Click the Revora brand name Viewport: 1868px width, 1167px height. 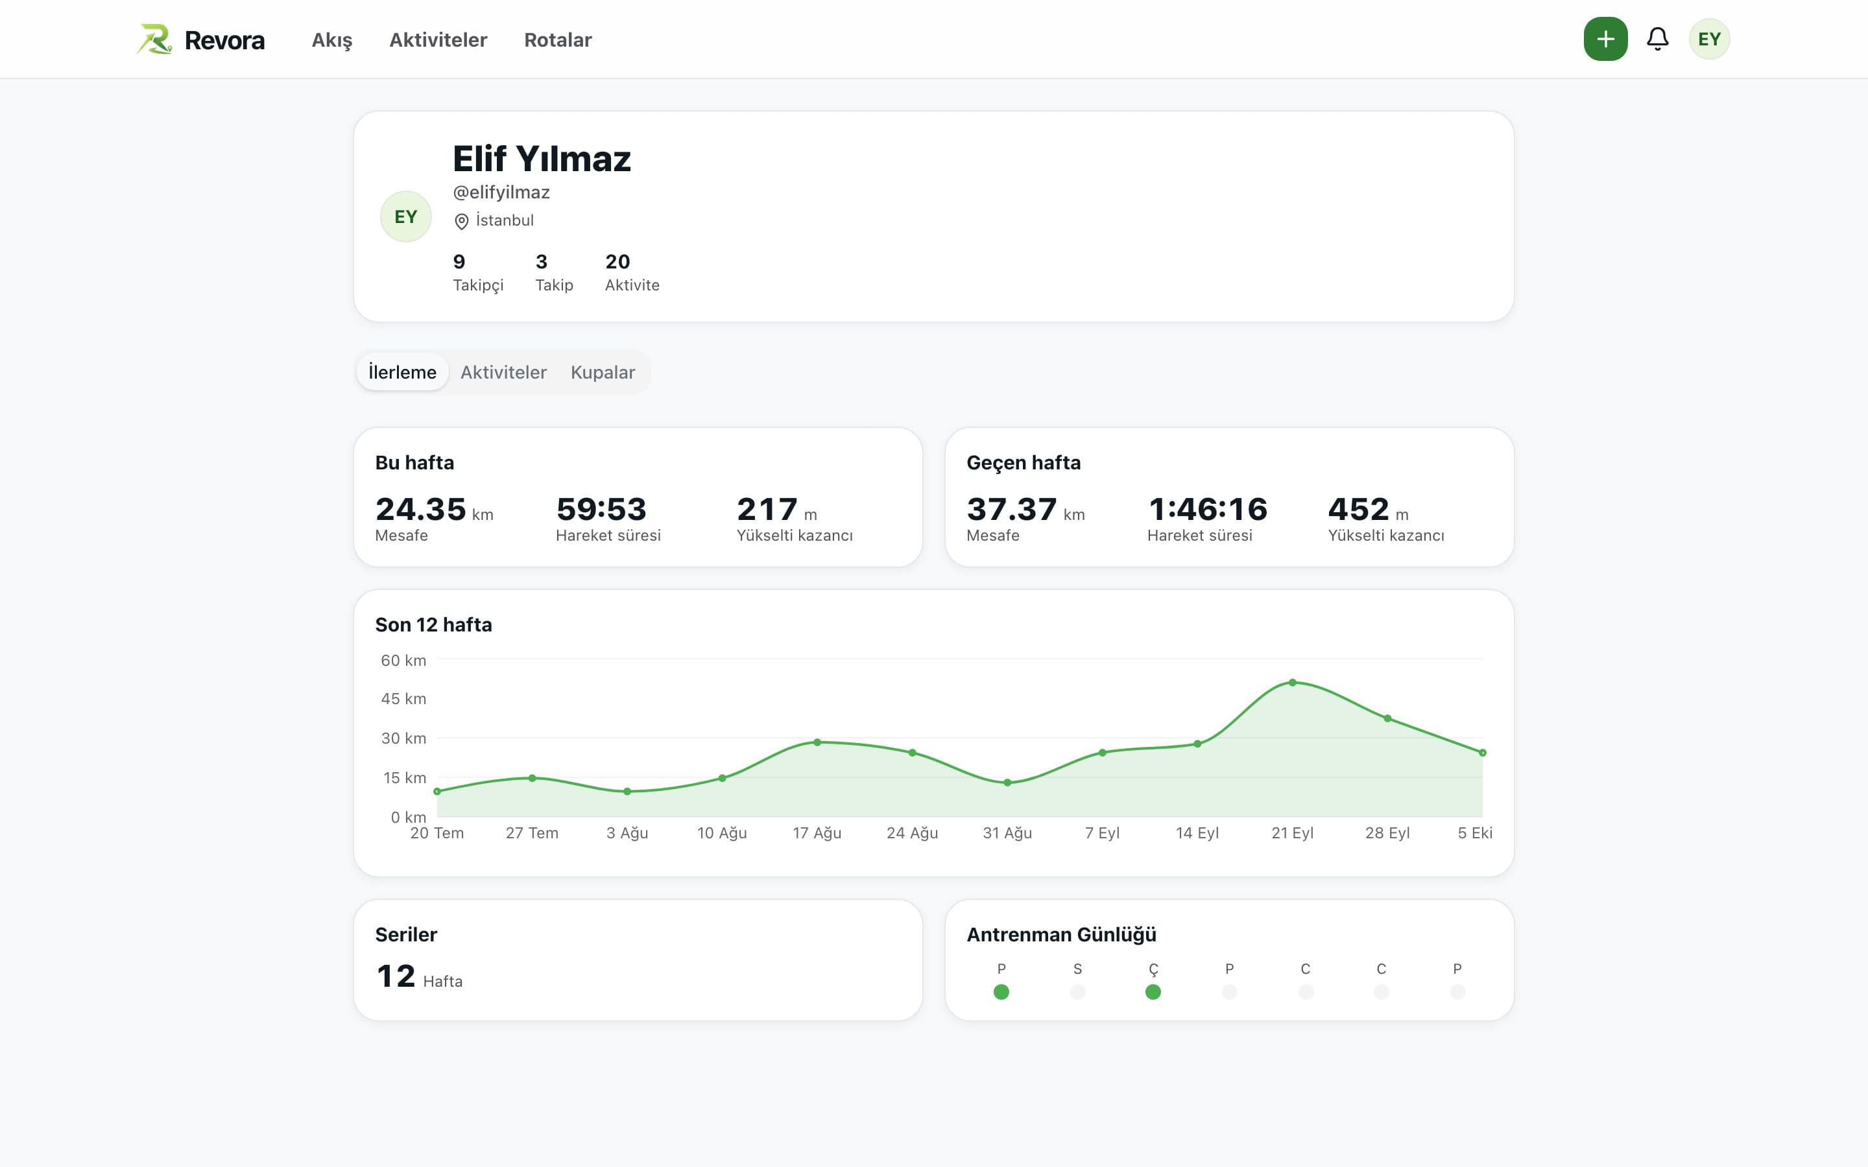pos(224,40)
